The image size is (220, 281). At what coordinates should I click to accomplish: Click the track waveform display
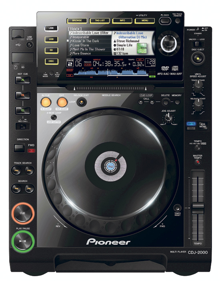coord(111,72)
